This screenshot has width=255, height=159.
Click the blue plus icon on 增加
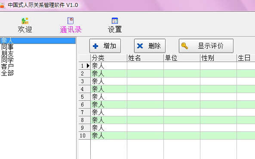pos(95,46)
